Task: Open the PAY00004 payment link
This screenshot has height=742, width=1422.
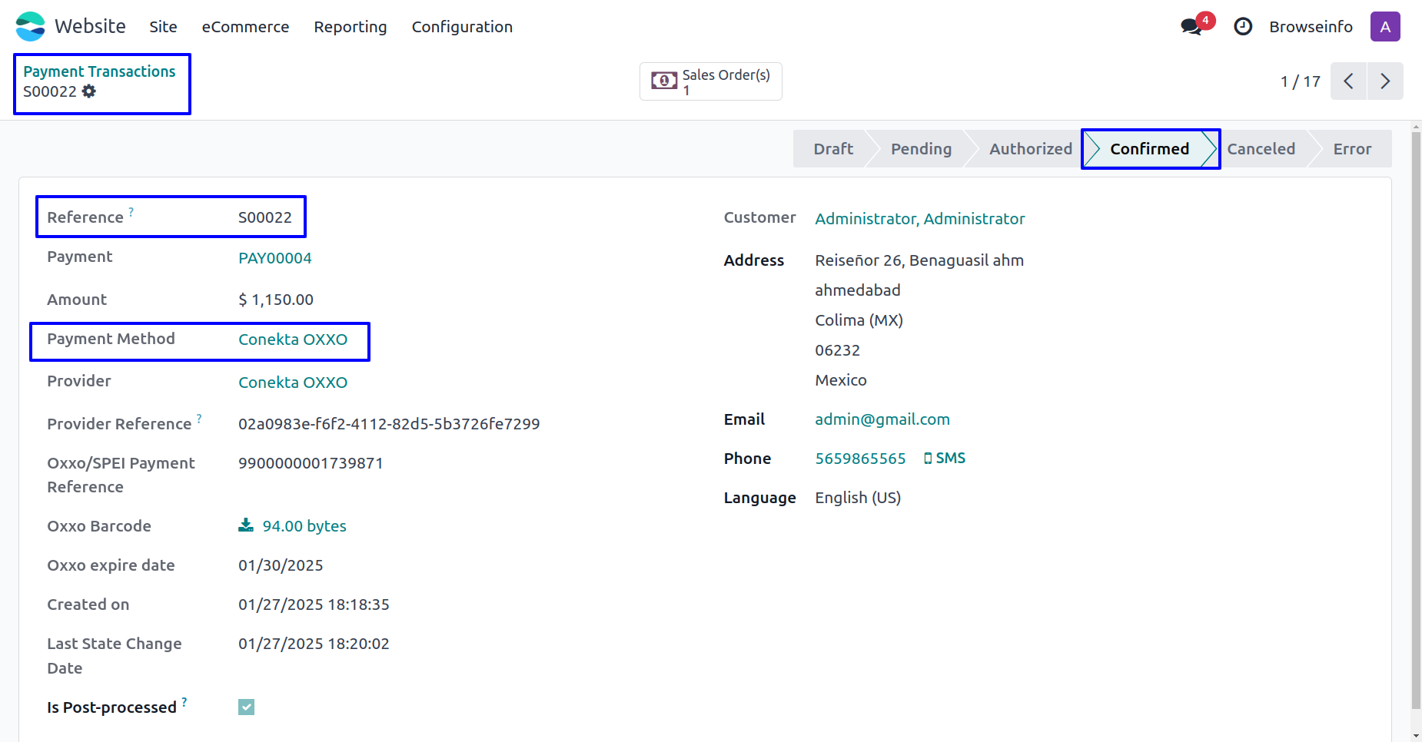Action: click(274, 258)
